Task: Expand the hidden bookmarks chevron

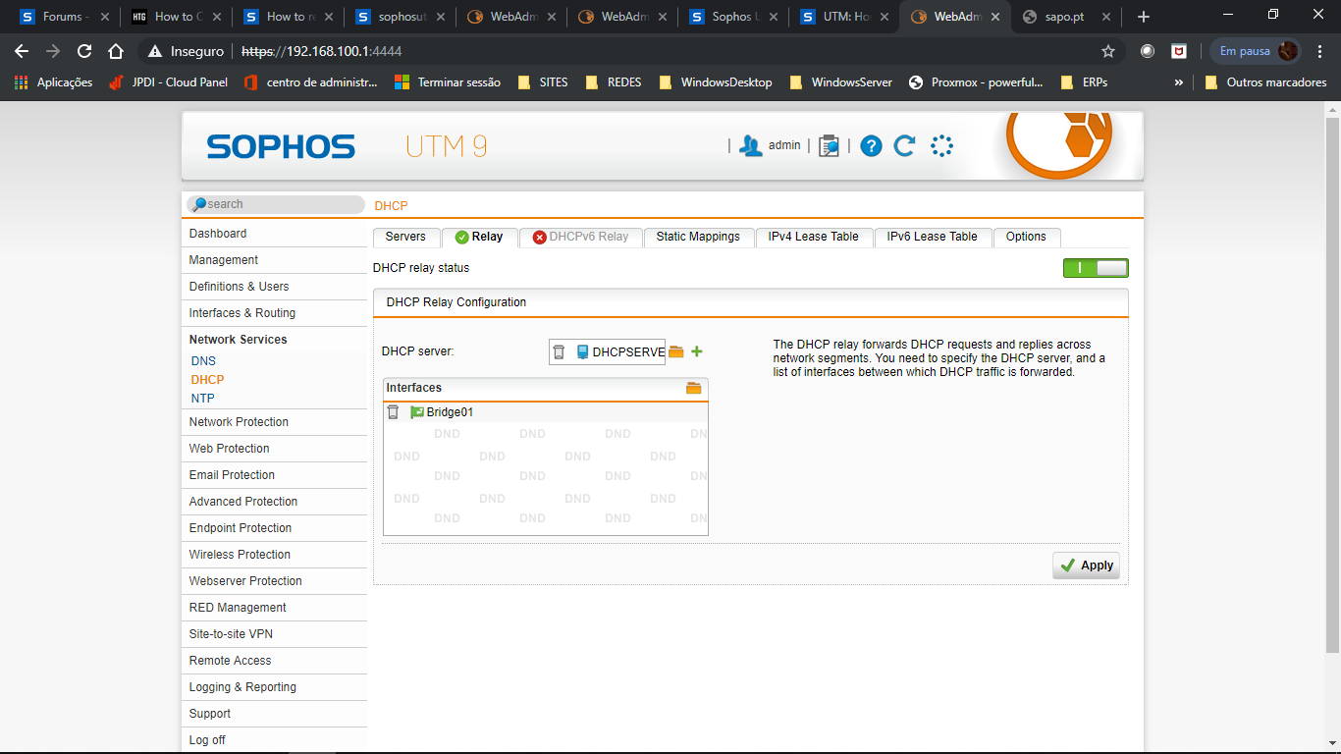Action: click(x=1178, y=82)
